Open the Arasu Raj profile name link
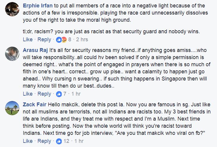The image size is (217, 147). 35,50
